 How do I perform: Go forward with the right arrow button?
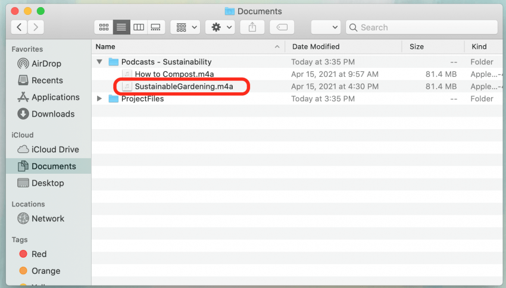pyautogui.click(x=36, y=27)
